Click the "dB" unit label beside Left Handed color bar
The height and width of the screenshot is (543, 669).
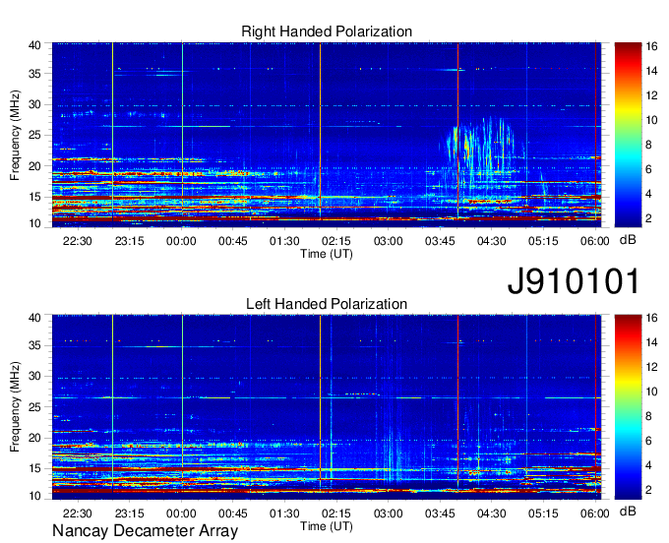point(628,511)
